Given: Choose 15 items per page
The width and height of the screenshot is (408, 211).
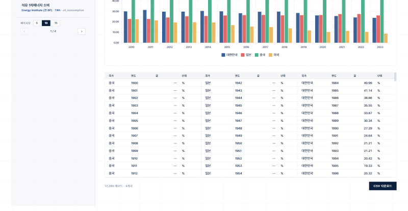Looking at the screenshot, I should (56, 23).
